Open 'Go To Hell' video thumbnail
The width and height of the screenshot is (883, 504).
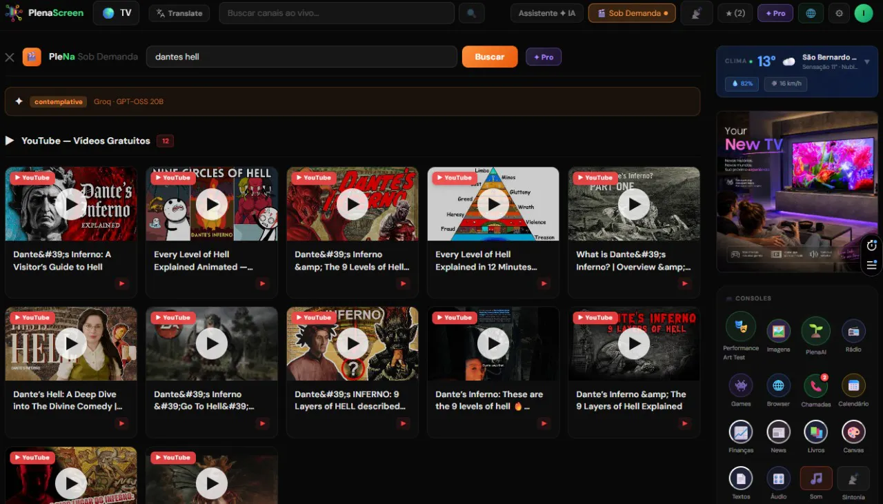[x=212, y=343]
